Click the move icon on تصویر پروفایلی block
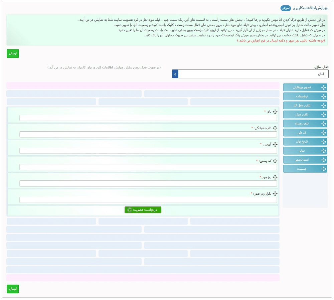The width and height of the screenshot is (334, 300). click(x=323, y=88)
